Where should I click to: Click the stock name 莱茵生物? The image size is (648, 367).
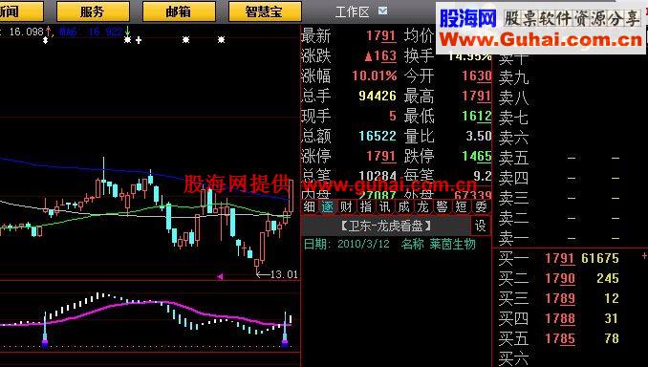tap(452, 245)
